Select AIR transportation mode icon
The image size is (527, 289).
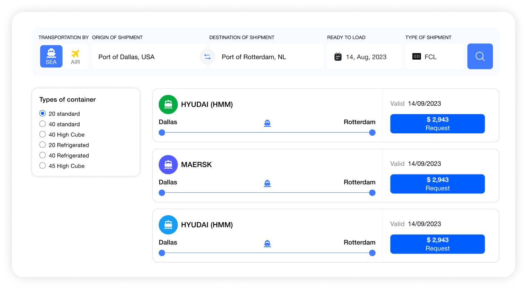click(x=75, y=56)
